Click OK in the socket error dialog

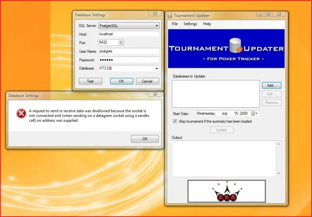pos(145,139)
